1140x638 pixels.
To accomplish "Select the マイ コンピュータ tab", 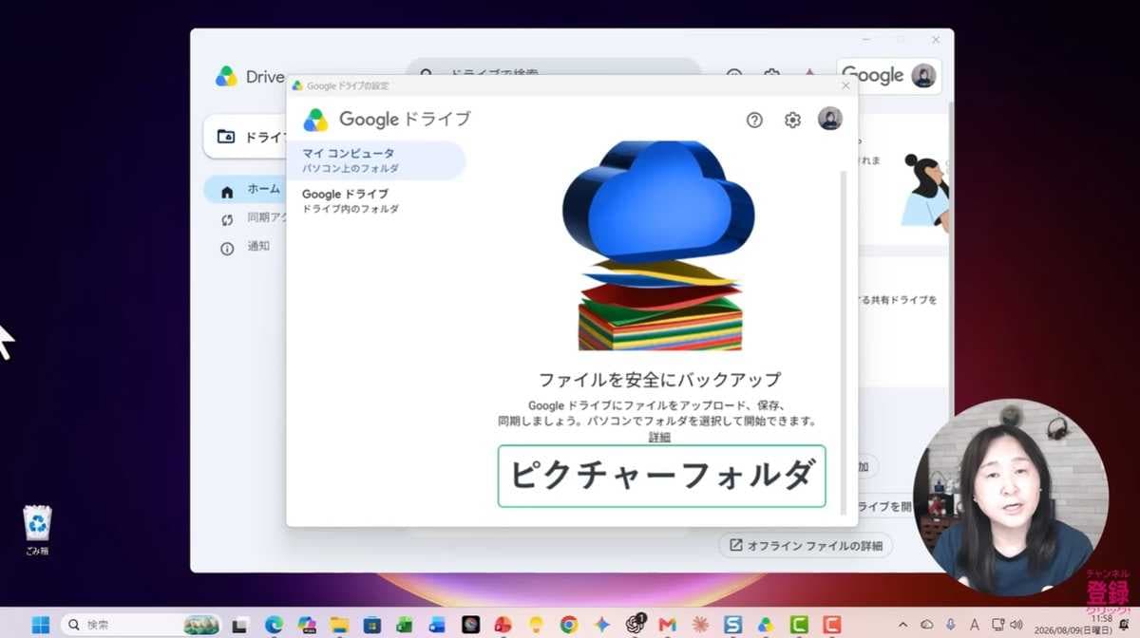I will point(376,160).
